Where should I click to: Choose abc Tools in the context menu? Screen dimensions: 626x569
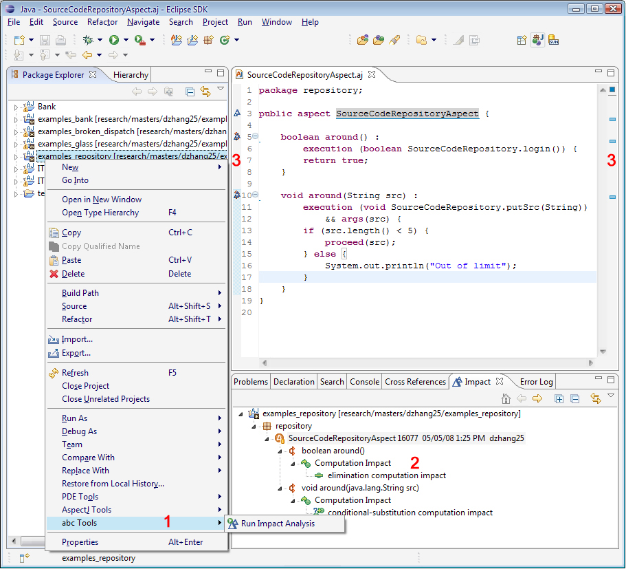pyautogui.click(x=136, y=523)
